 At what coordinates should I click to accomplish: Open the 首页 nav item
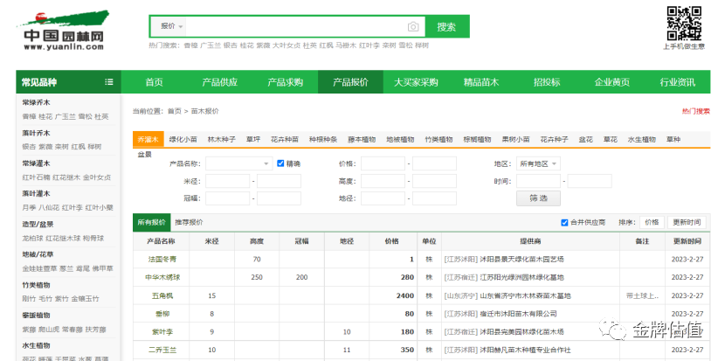click(x=154, y=82)
